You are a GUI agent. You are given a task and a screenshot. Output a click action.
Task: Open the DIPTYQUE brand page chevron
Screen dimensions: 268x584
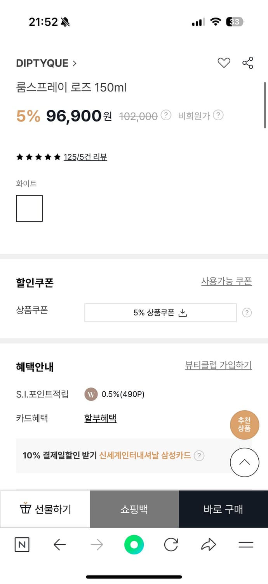coord(74,63)
